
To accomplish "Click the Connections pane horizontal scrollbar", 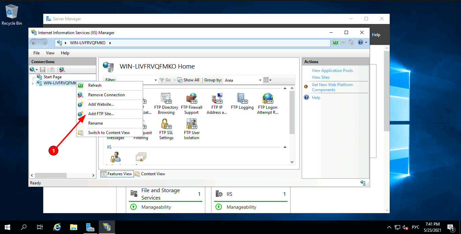I will (x=50, y=175).
